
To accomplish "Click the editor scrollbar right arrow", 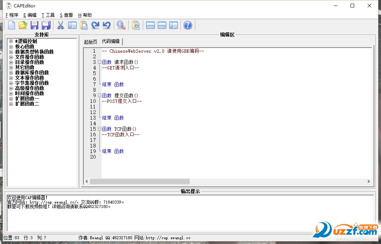I will pyautogui.click(x=368, y=182).
